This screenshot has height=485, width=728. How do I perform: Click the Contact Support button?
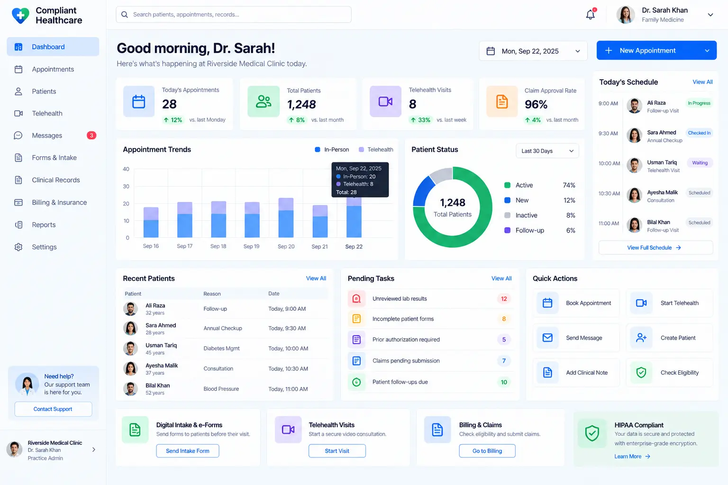[x=53, y=409]
